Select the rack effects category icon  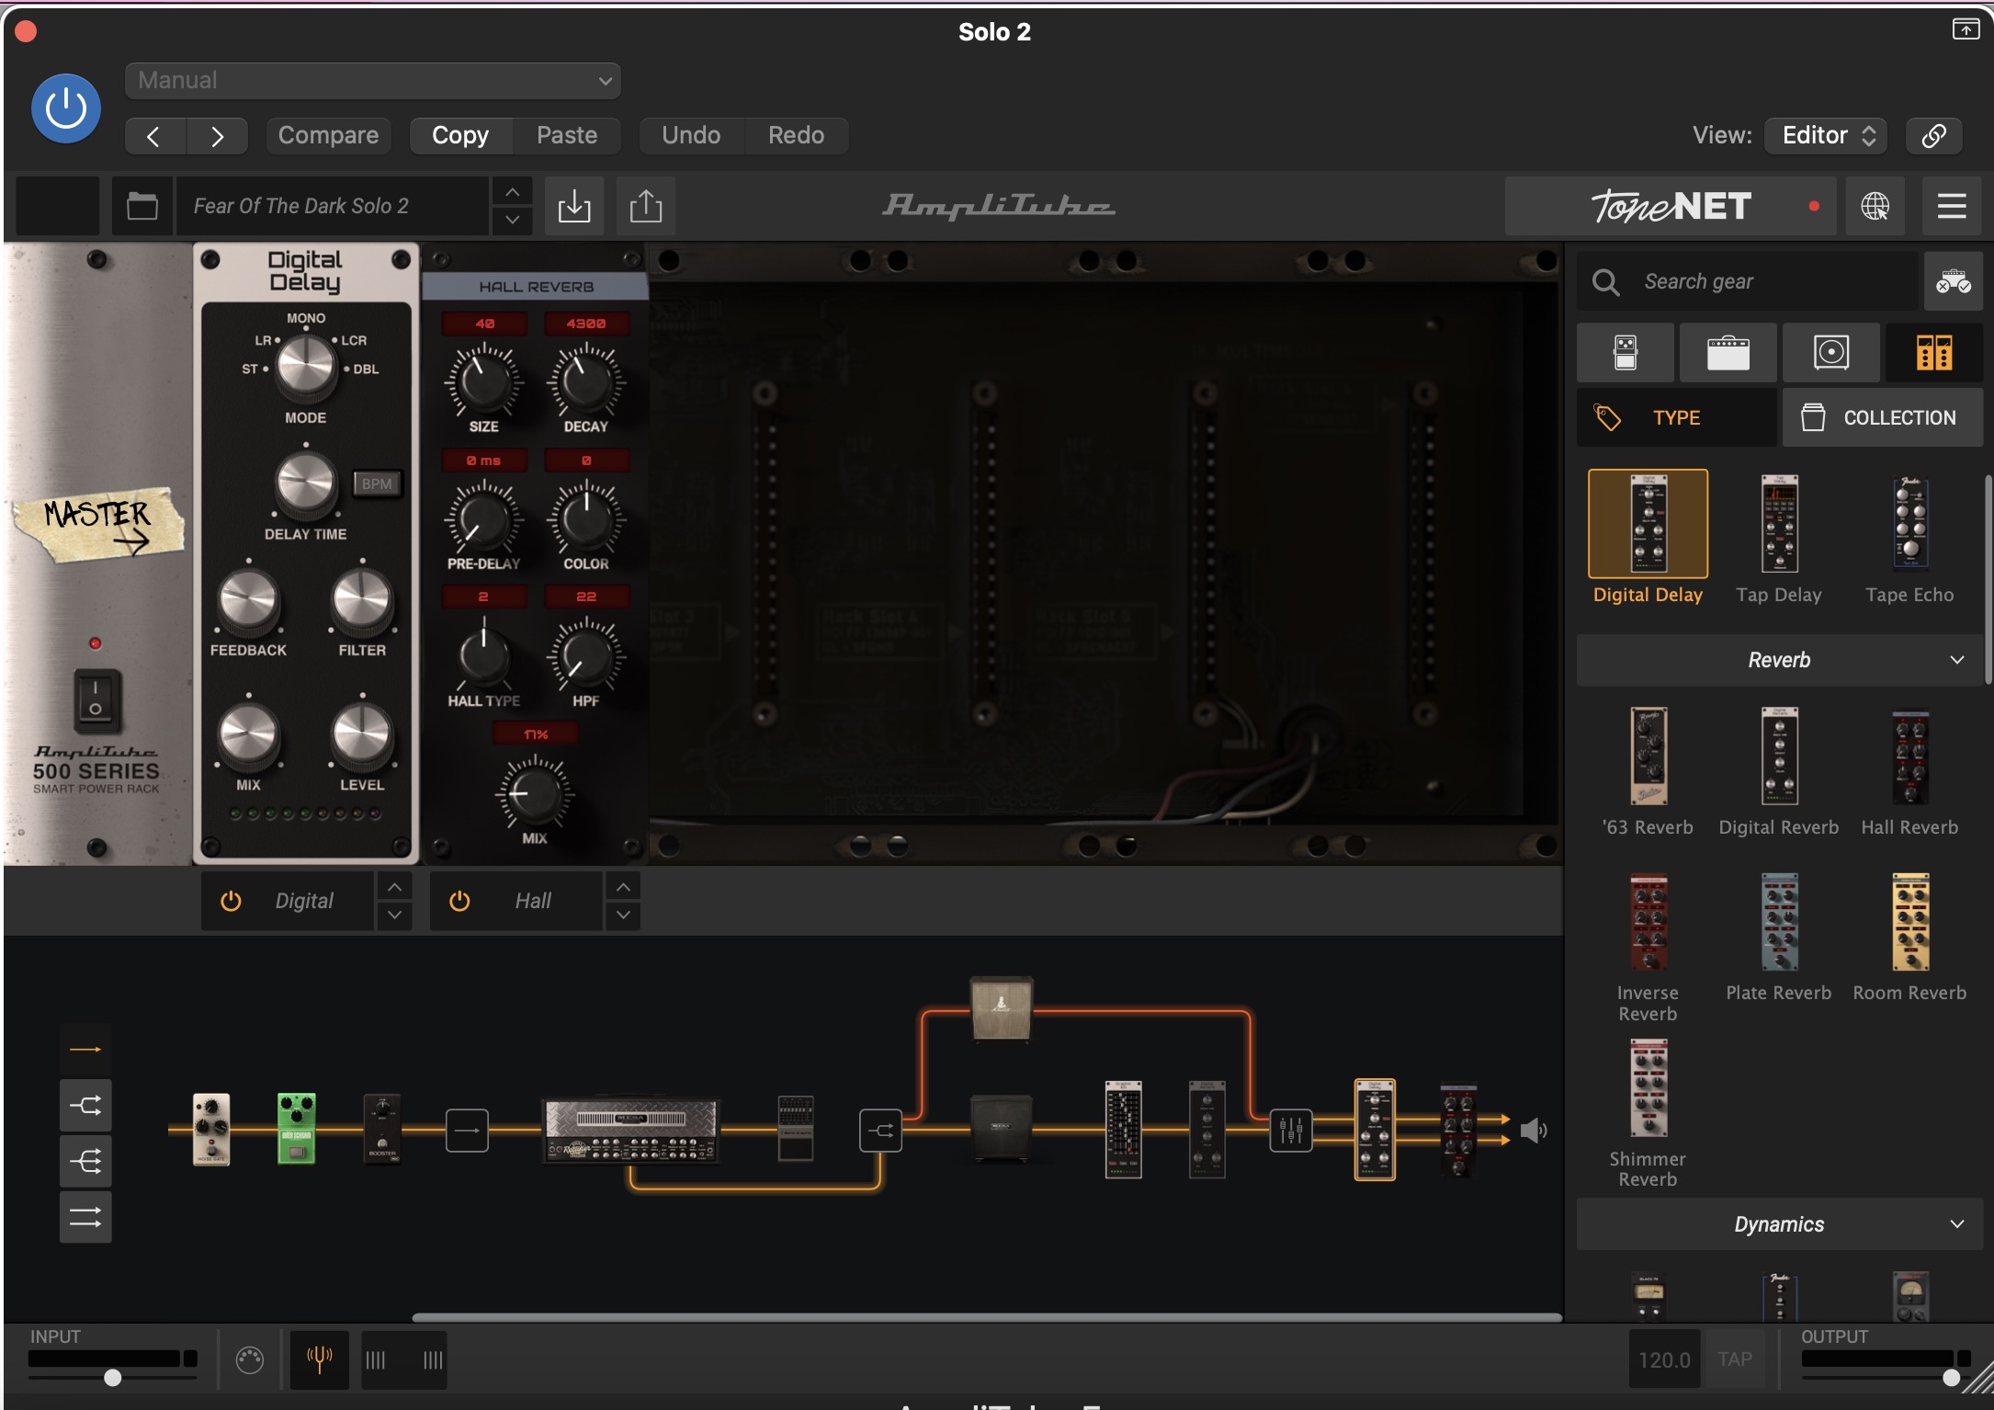(1934, 353)
